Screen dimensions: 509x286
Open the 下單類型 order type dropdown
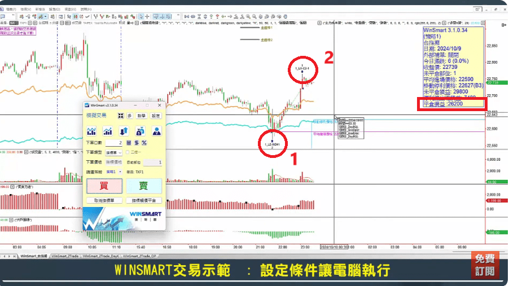tap(113, 152)
